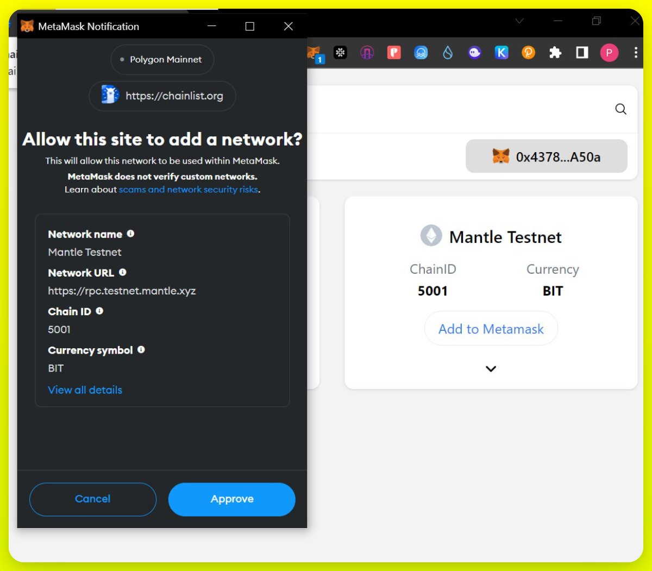Screen dimensions: 652x571
Task: Click the BIT currency symbol value in MetaMask
Action: coord(56,368)
